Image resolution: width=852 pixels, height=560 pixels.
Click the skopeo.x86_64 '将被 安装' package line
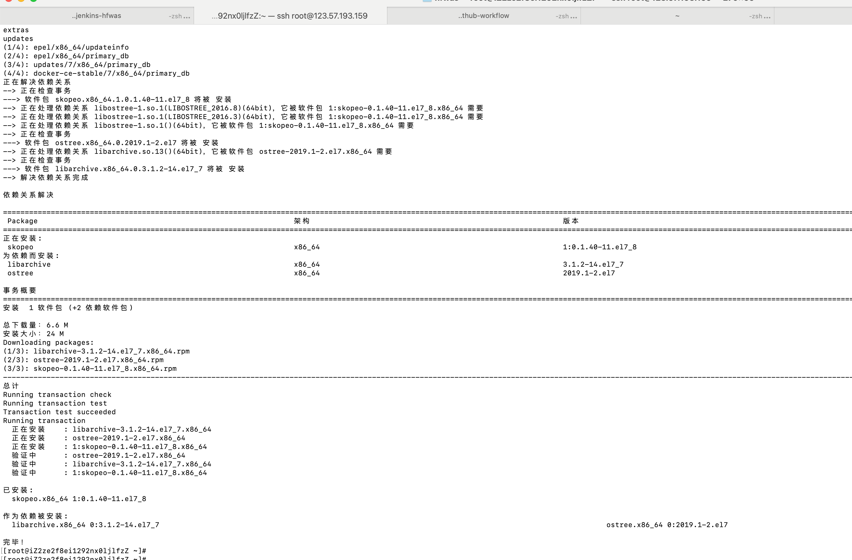tap(118, 99)
